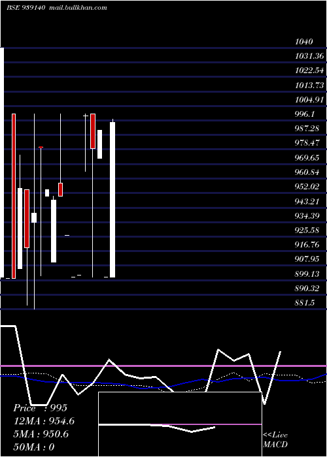The image size is (327, 457).
Task: Click the 1040 price axis label
Action: coord(304,41)
